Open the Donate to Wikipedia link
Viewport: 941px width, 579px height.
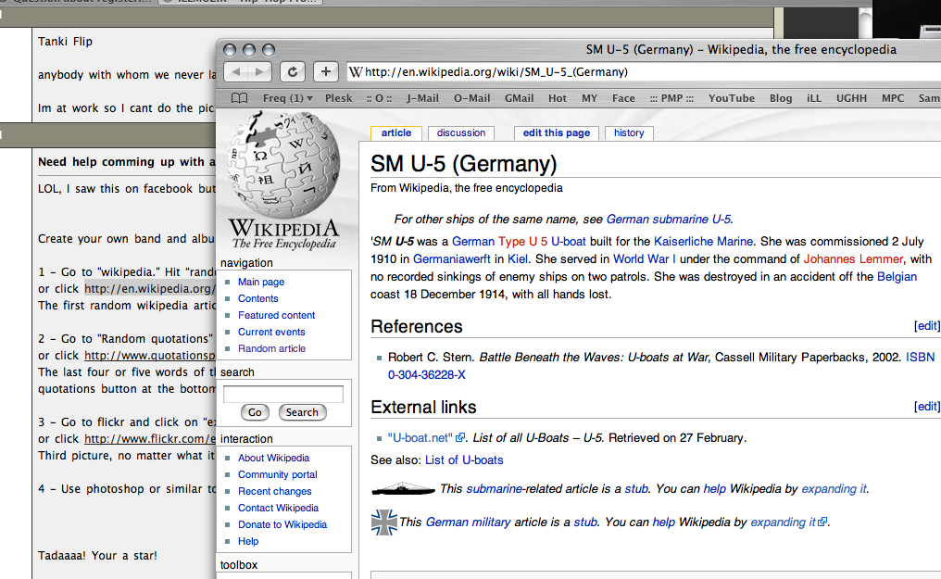pyautogui.click(x=282, y=525)
